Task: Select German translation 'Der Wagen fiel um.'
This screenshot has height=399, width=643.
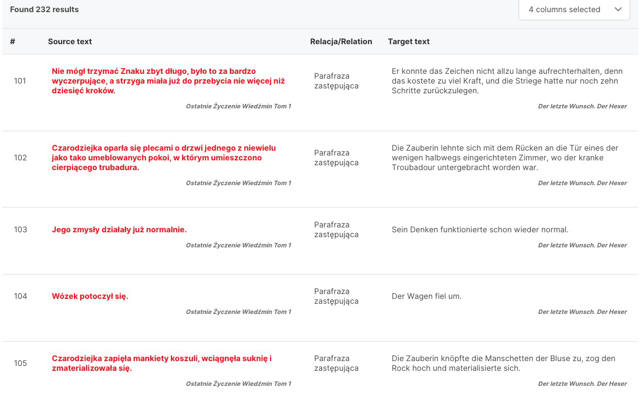Action: [x=426, y=296]
